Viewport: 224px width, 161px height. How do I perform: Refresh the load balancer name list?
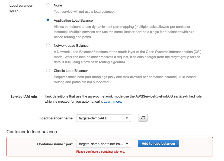point(143,118)
